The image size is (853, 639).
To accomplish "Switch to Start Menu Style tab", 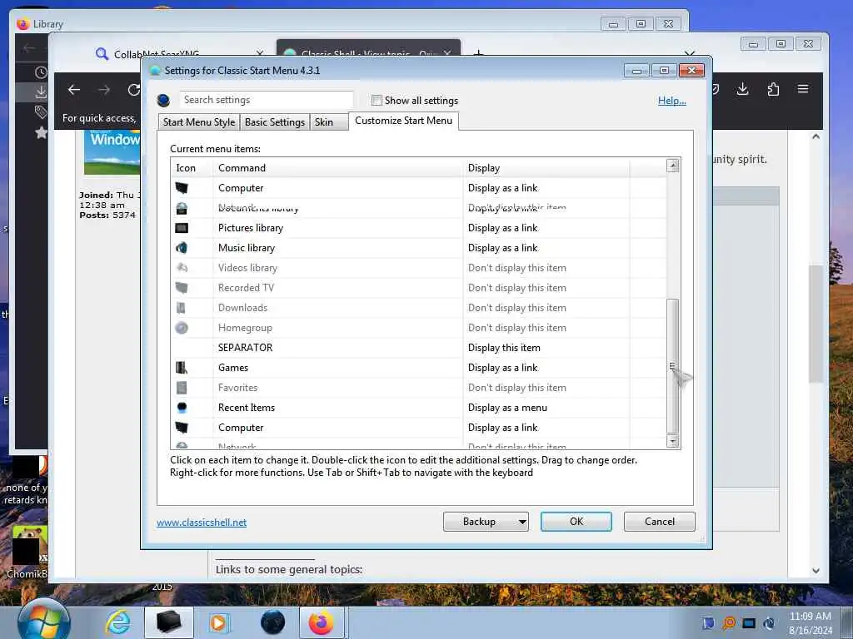I will 199,122.
